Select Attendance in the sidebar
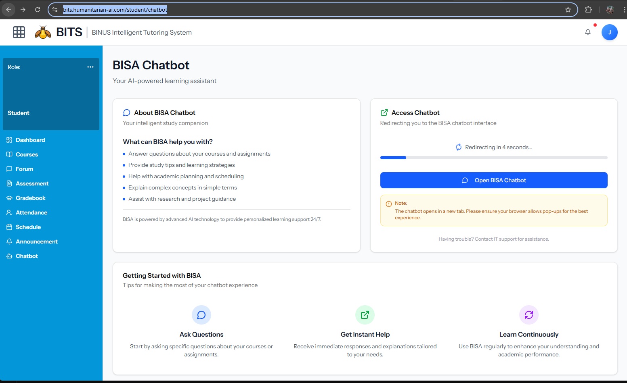This screenshot has height=383, width=627. (x=31, y=212)
